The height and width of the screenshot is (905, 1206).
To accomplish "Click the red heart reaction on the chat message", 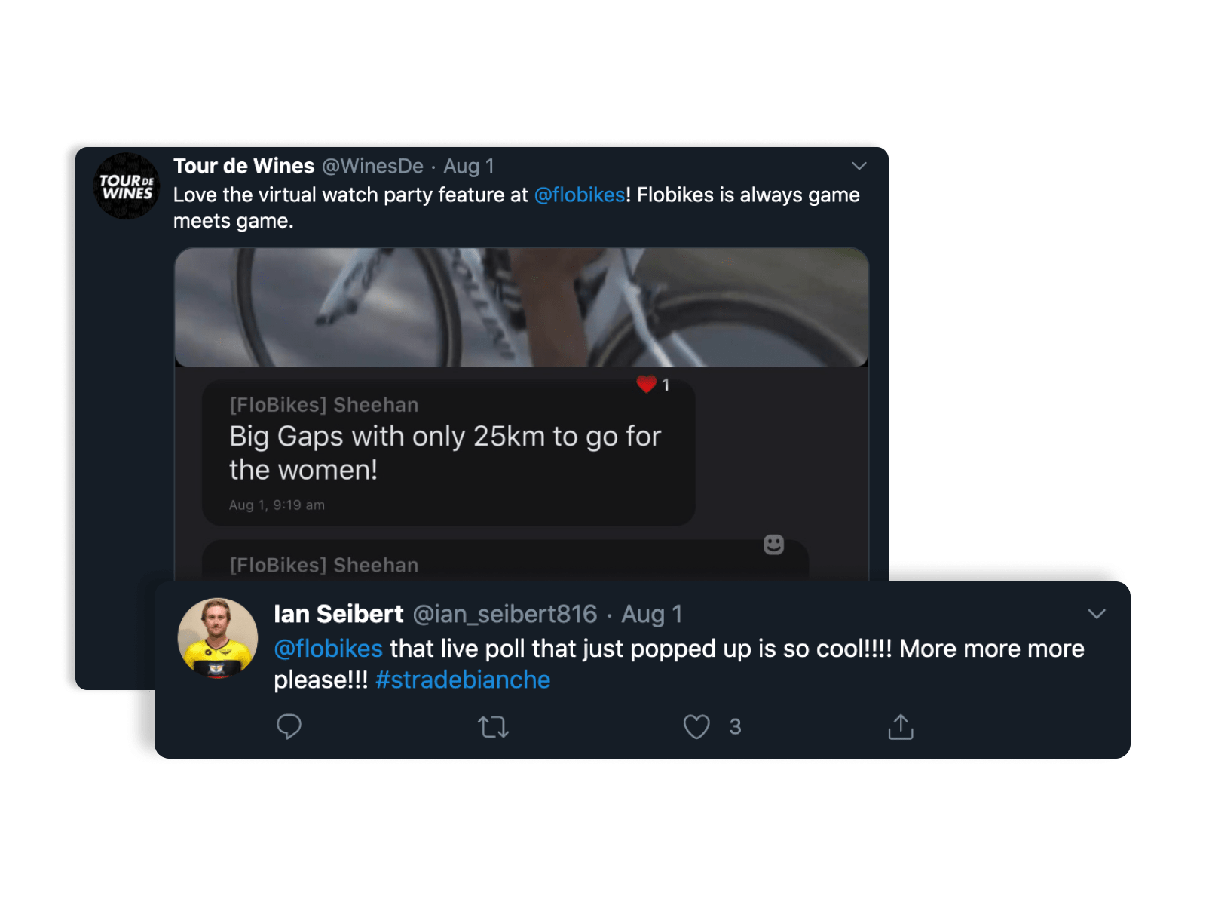I will pos(646,385).
